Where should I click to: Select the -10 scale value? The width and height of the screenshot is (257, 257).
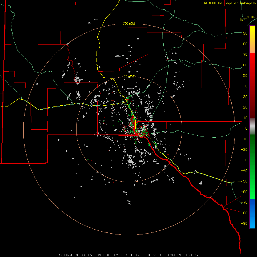point(244,139)
